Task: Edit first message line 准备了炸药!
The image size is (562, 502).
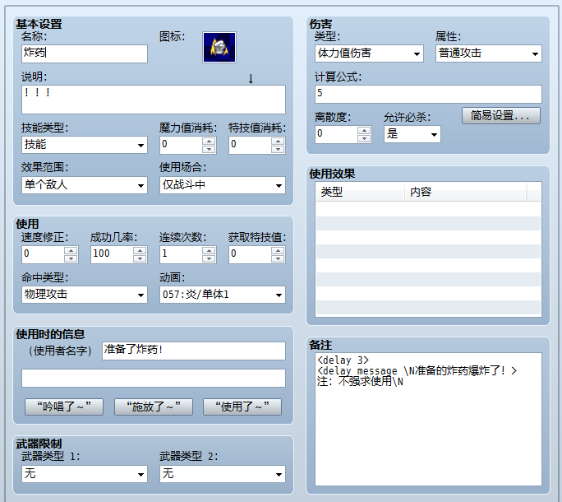Action: pyautogui.click(x=194, y=351)
